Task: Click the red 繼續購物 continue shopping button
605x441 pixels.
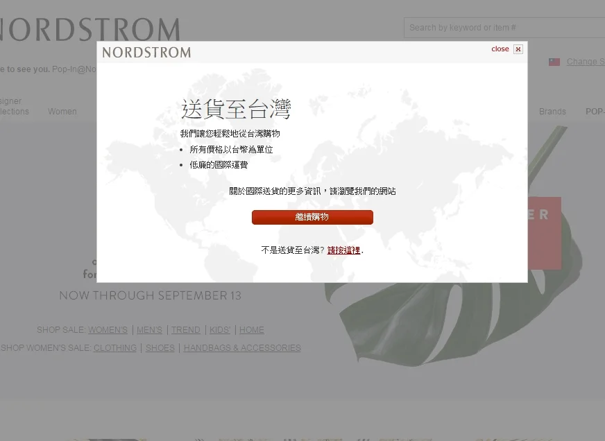Action: click(x=312, y=217)
